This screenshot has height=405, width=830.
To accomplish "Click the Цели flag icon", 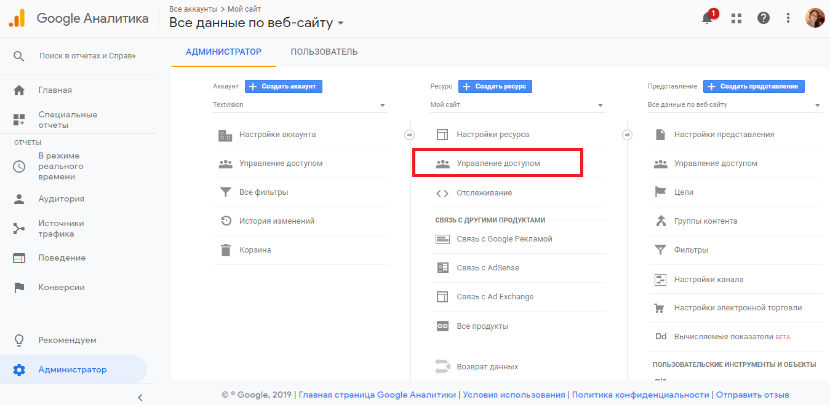I will [x=660, y=192].
